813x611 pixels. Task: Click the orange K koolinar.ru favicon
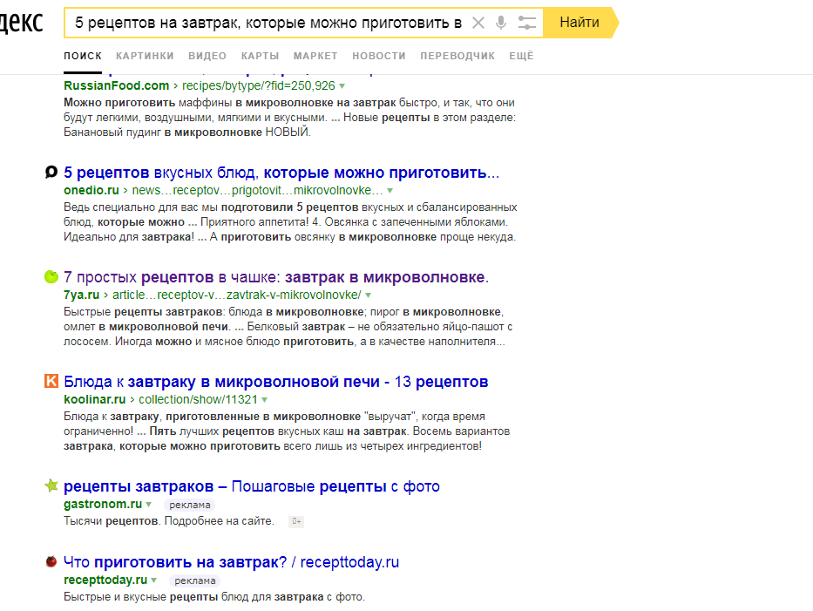51,381
